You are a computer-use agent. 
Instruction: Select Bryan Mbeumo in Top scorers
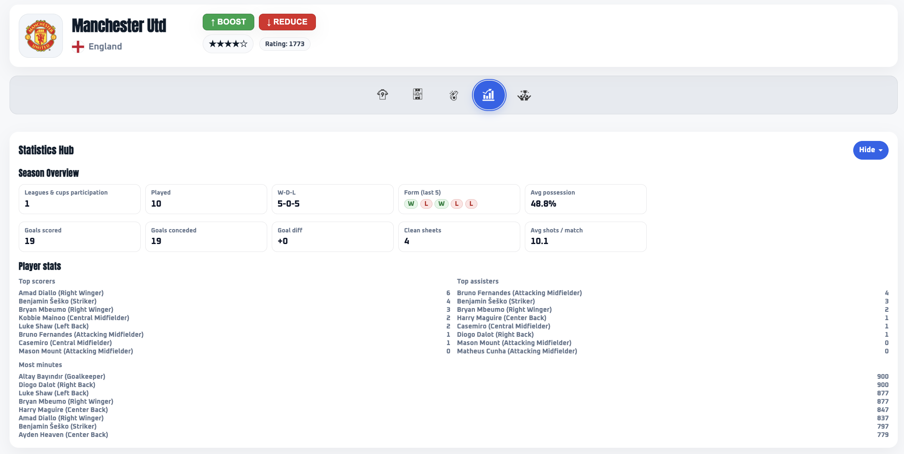click(x=234, y=310)
